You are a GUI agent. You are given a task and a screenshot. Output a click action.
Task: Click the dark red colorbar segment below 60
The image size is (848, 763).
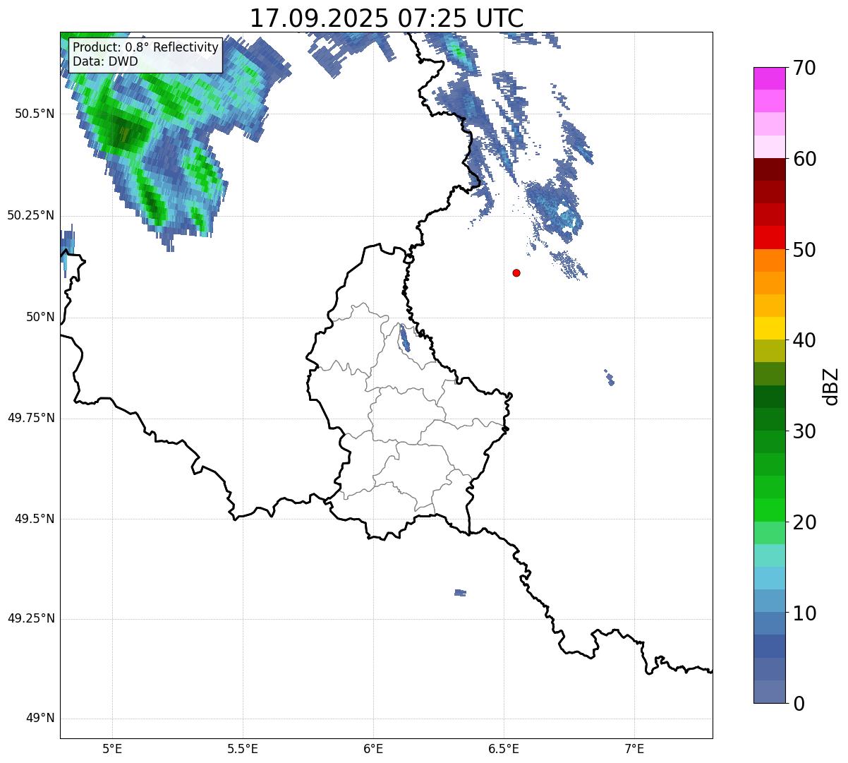769,169
